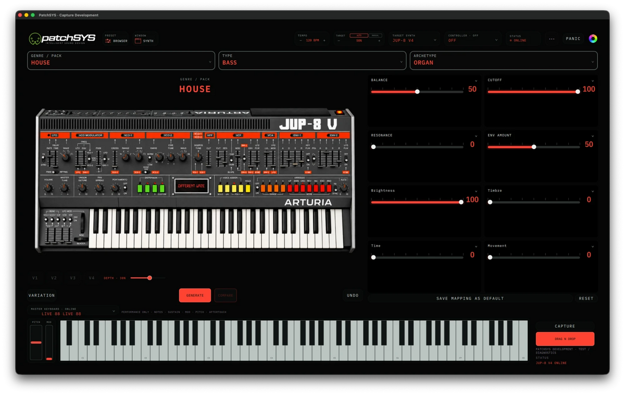The height and width of the screenshot is (395, 625).
Task: Select the Auto target mode
Action: (x=359, y=35)
